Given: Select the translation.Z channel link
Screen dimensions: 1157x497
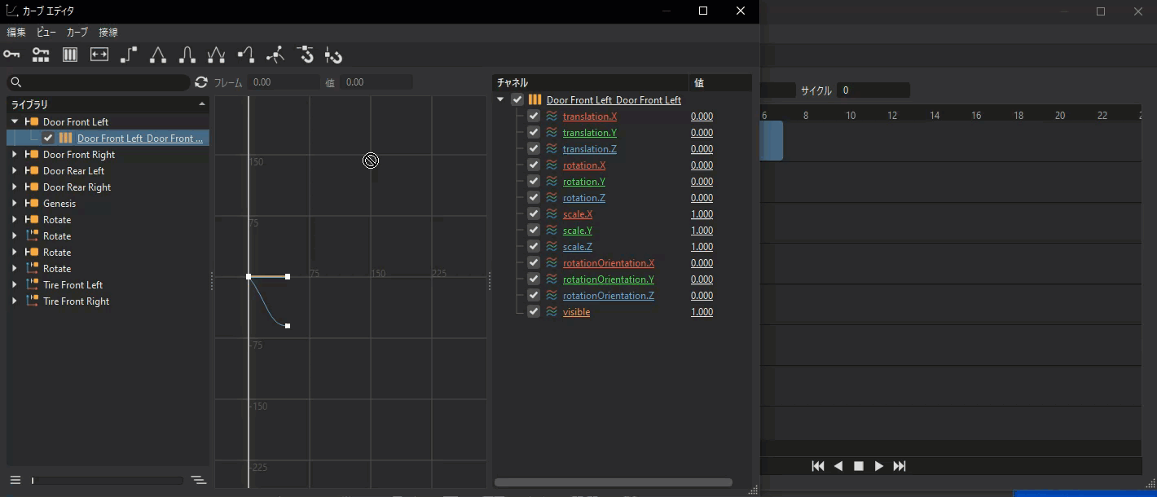Looking at the screenshot, I should 589,149.
